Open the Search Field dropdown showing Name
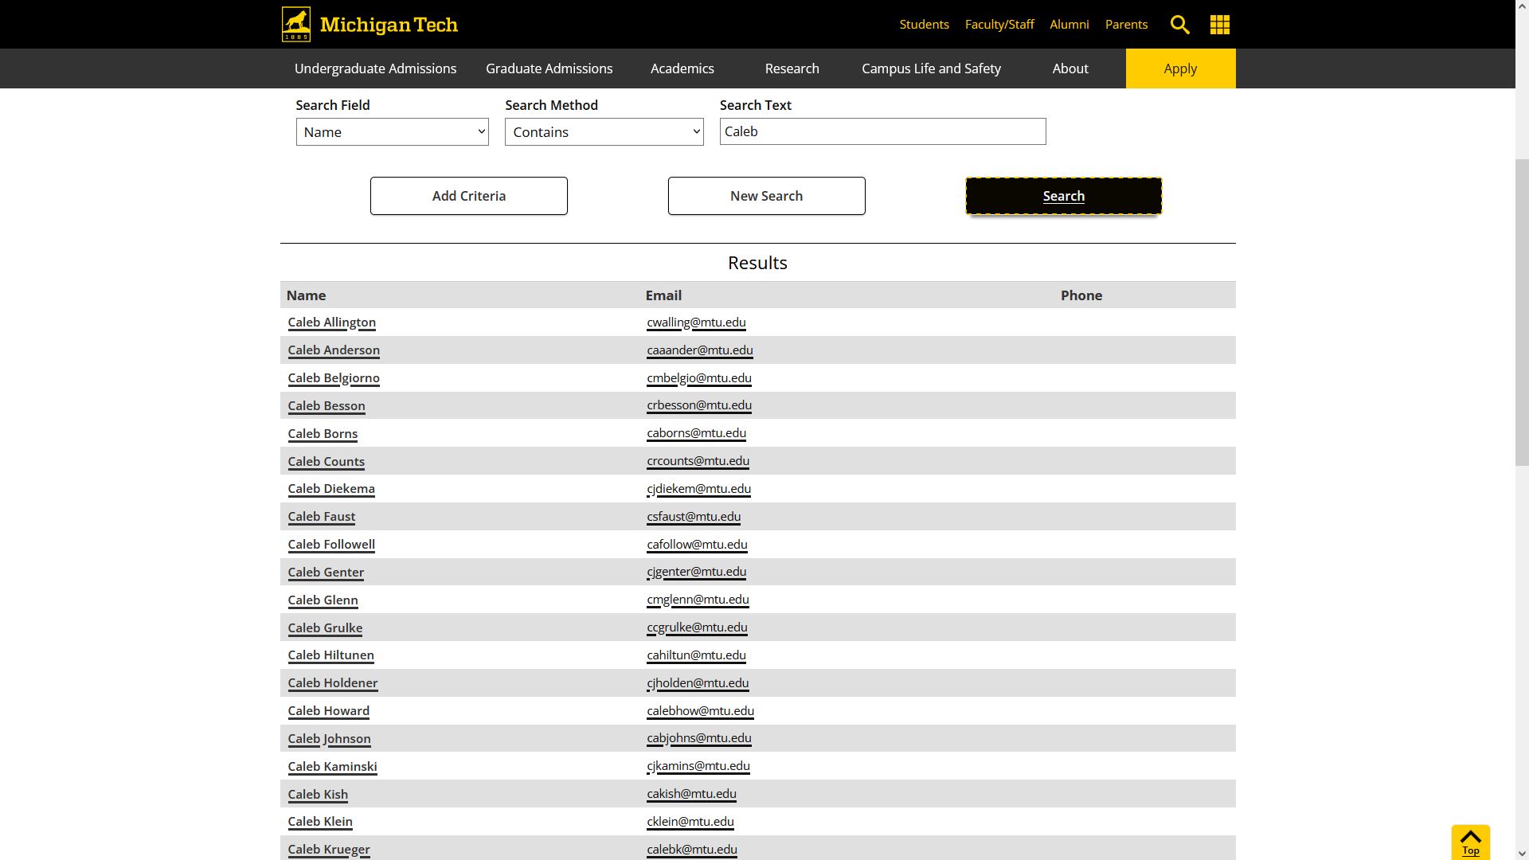 [x=392, y=132]
